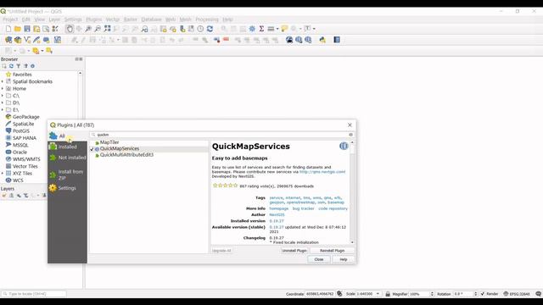
Task: Open the Processing Toolbox gear icon
Action: (x=252, y=29)
